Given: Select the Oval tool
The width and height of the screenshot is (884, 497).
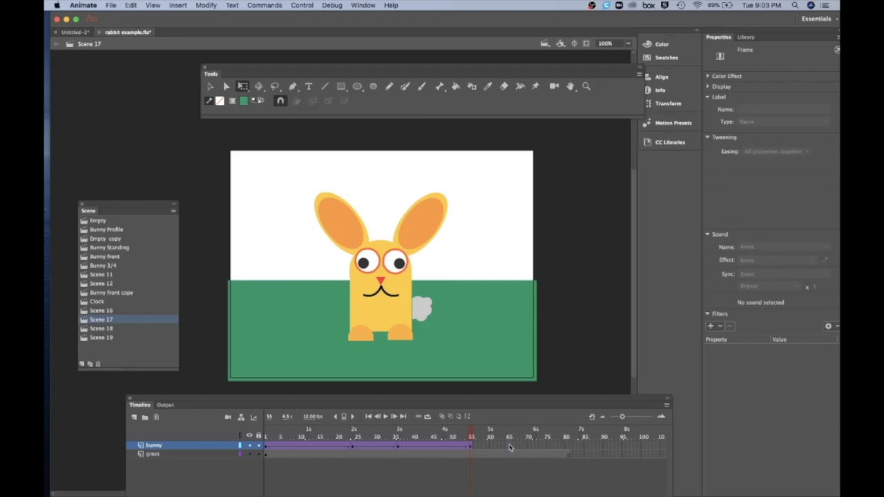Looking at the screenshot, I should coord(357,86).
